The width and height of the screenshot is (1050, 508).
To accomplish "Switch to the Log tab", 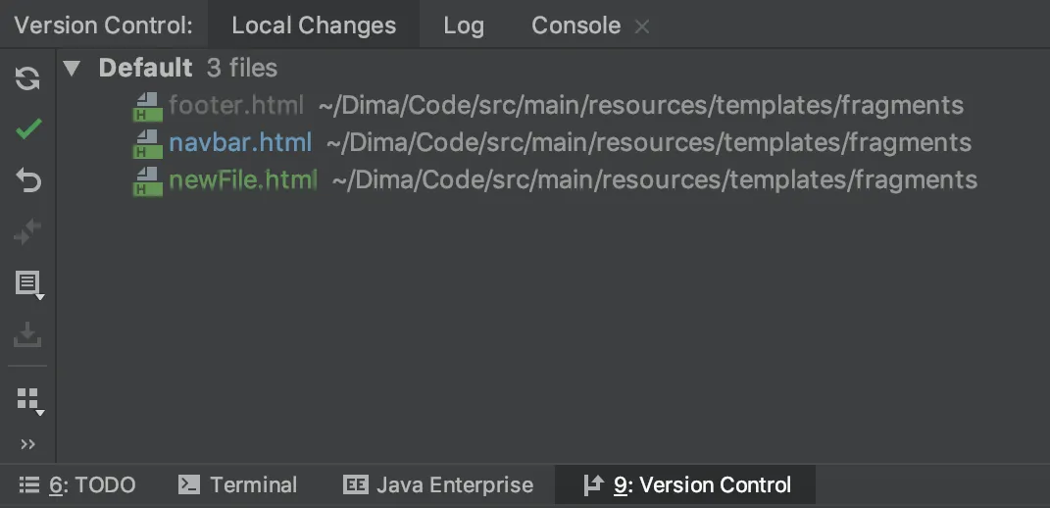I will tap(463, 25).
